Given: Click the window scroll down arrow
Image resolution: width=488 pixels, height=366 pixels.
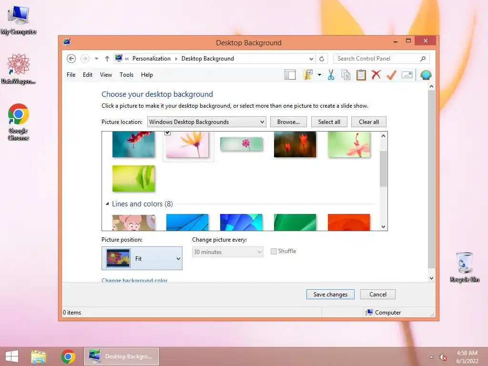Looking at the screenshot, I should 431,278.
